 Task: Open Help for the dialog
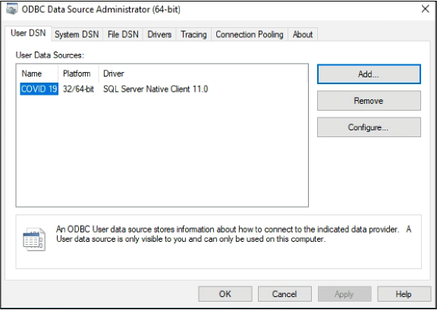click(x=404, y=294)
